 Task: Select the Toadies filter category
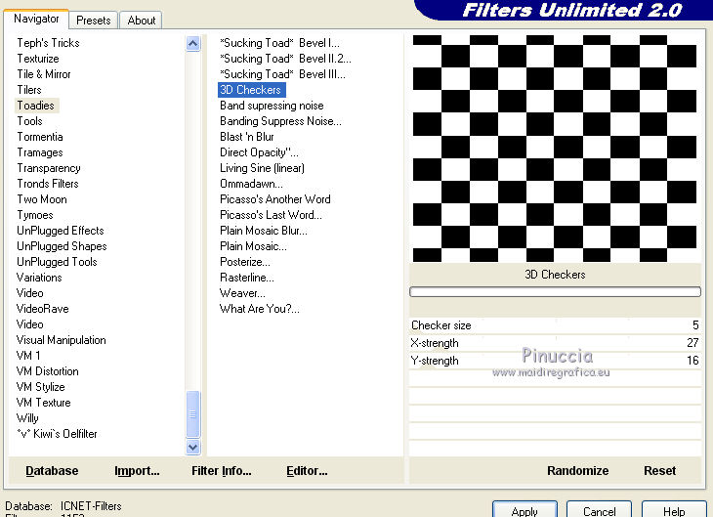[x=36, y=106]
